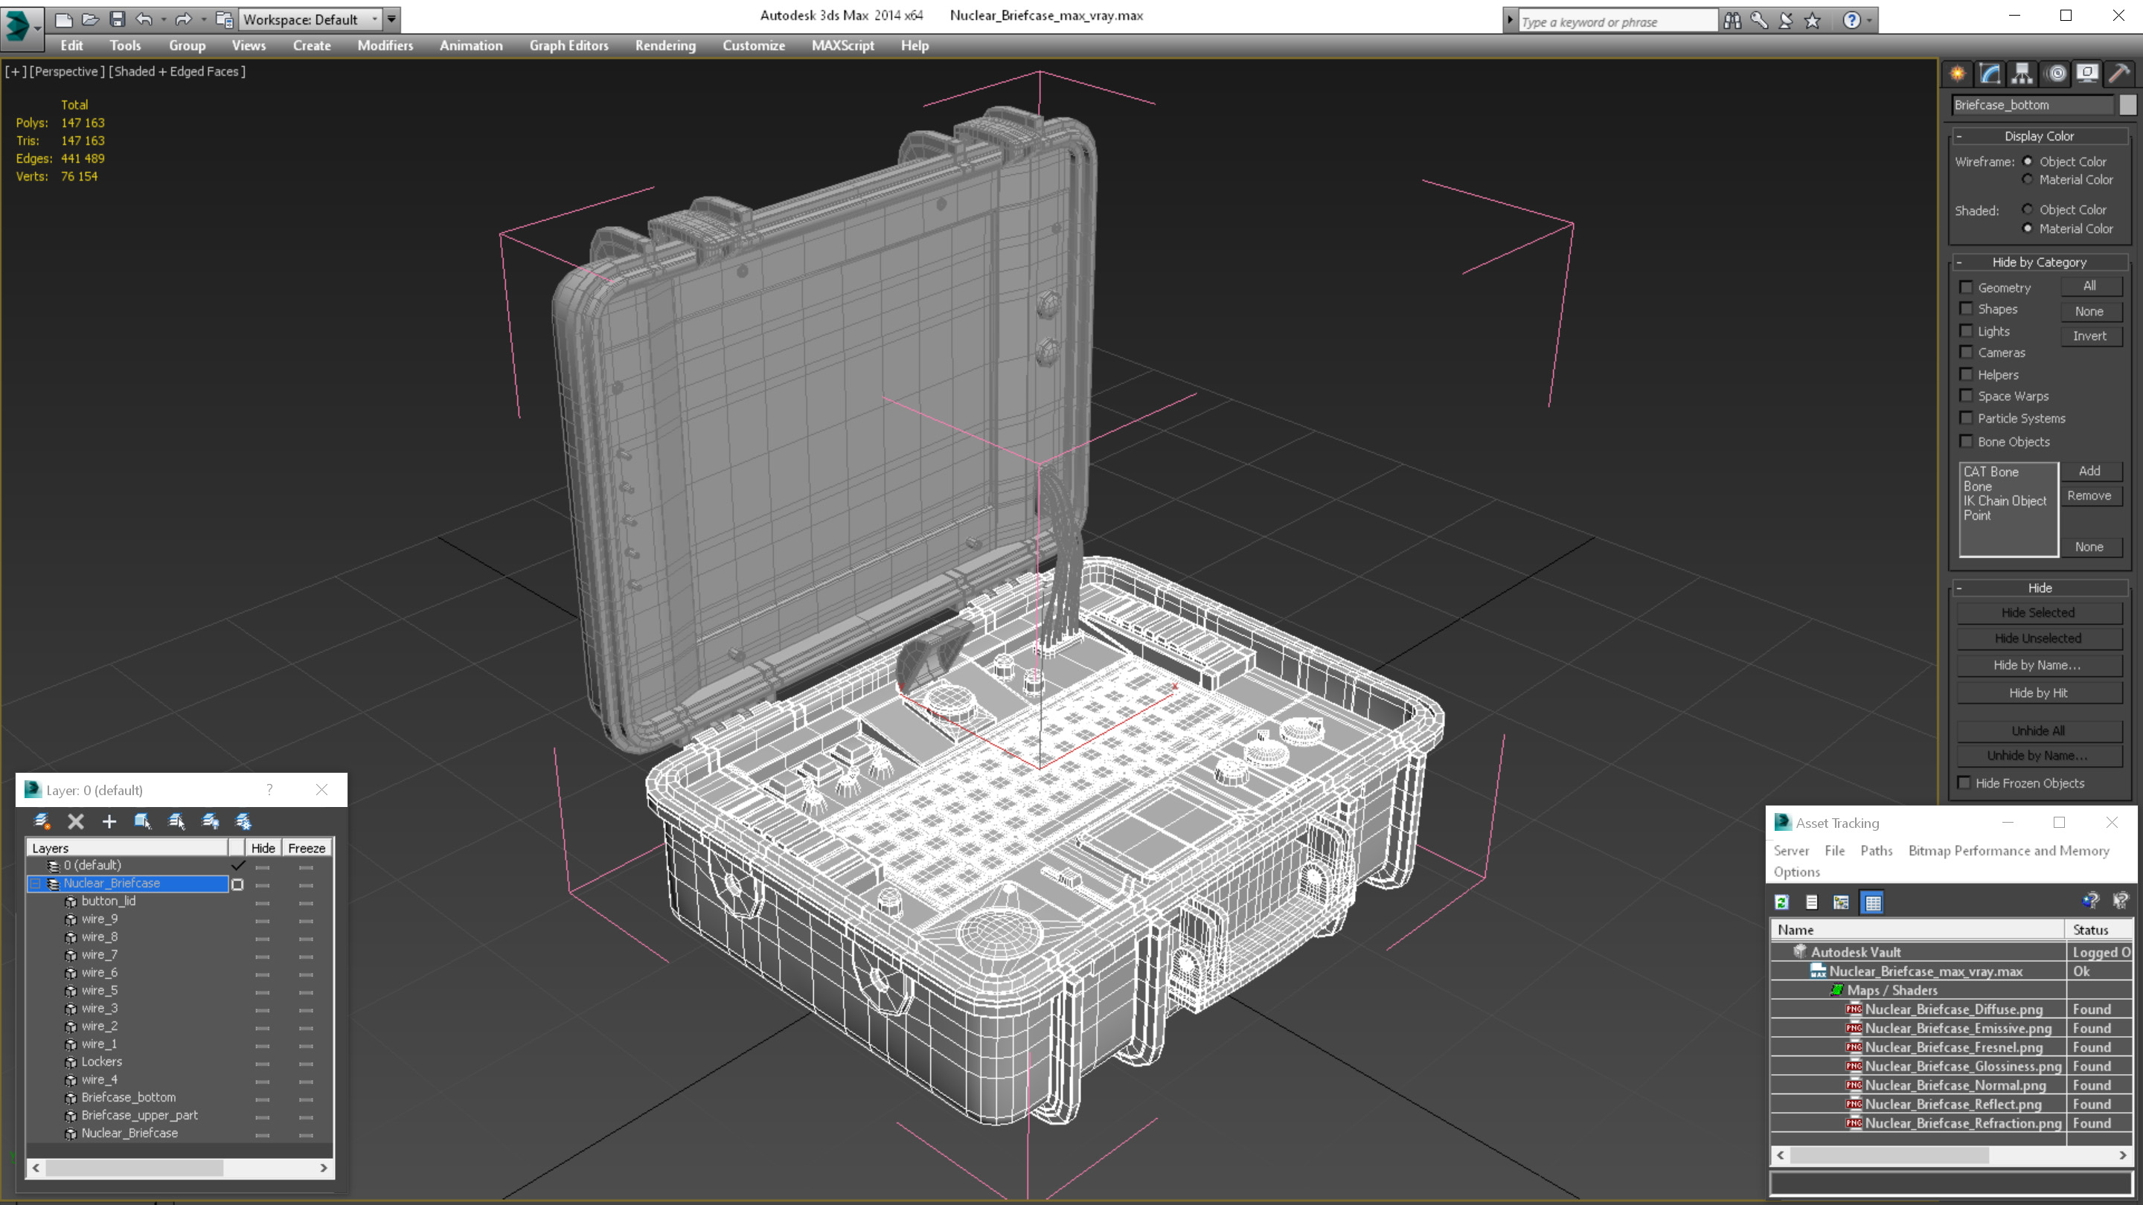Click Add Selected Objects plus icon
This screenshot has width=2143, height=1205.
[x=109, y=822]
